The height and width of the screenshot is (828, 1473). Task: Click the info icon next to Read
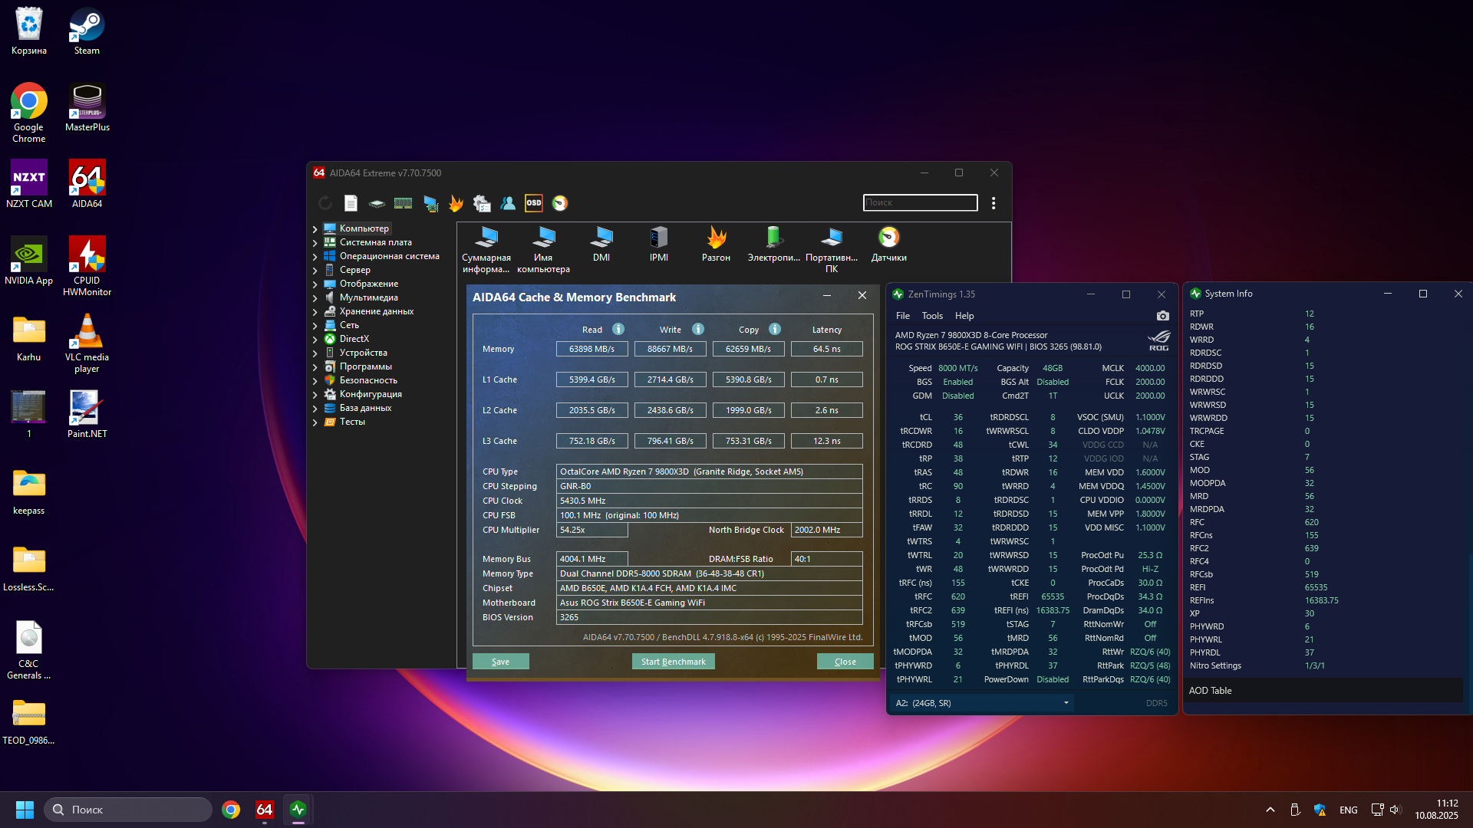618,329
